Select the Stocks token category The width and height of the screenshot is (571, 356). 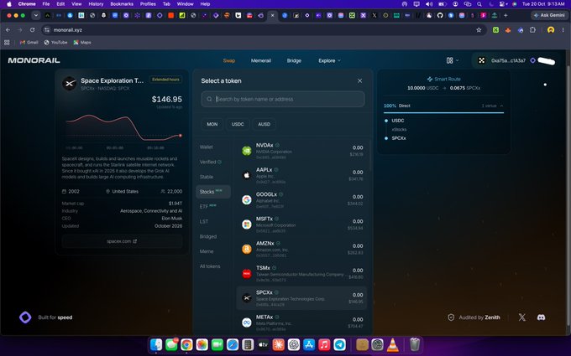click(213, 192)
